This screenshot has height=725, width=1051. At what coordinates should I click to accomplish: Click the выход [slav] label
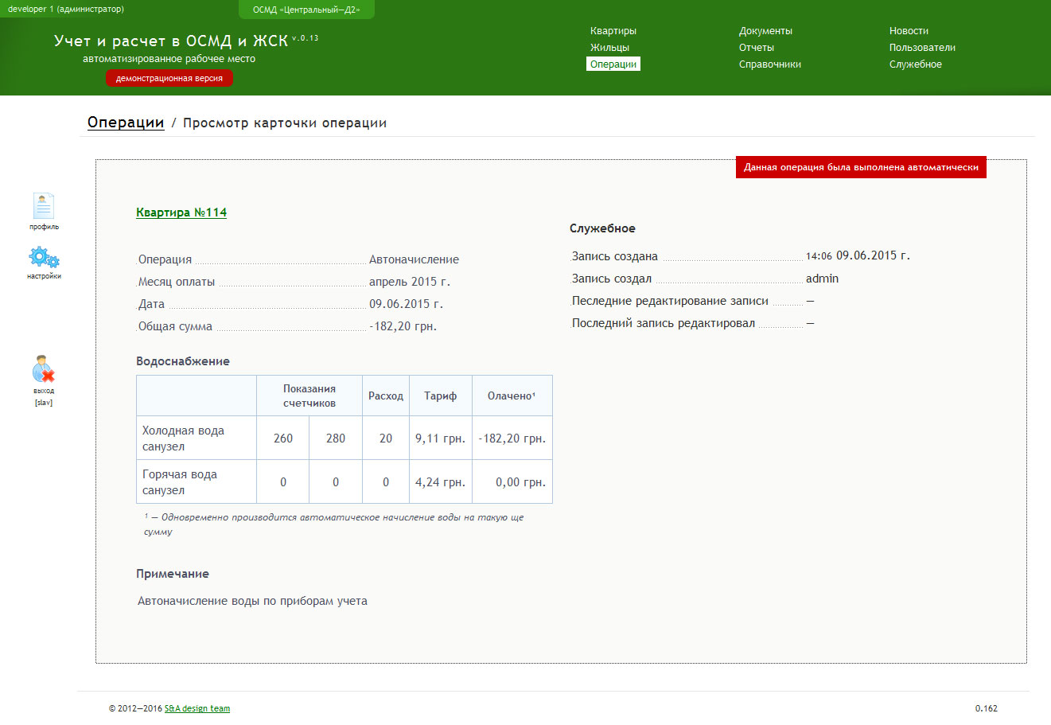pyautogui.click(x=44, y=396)
